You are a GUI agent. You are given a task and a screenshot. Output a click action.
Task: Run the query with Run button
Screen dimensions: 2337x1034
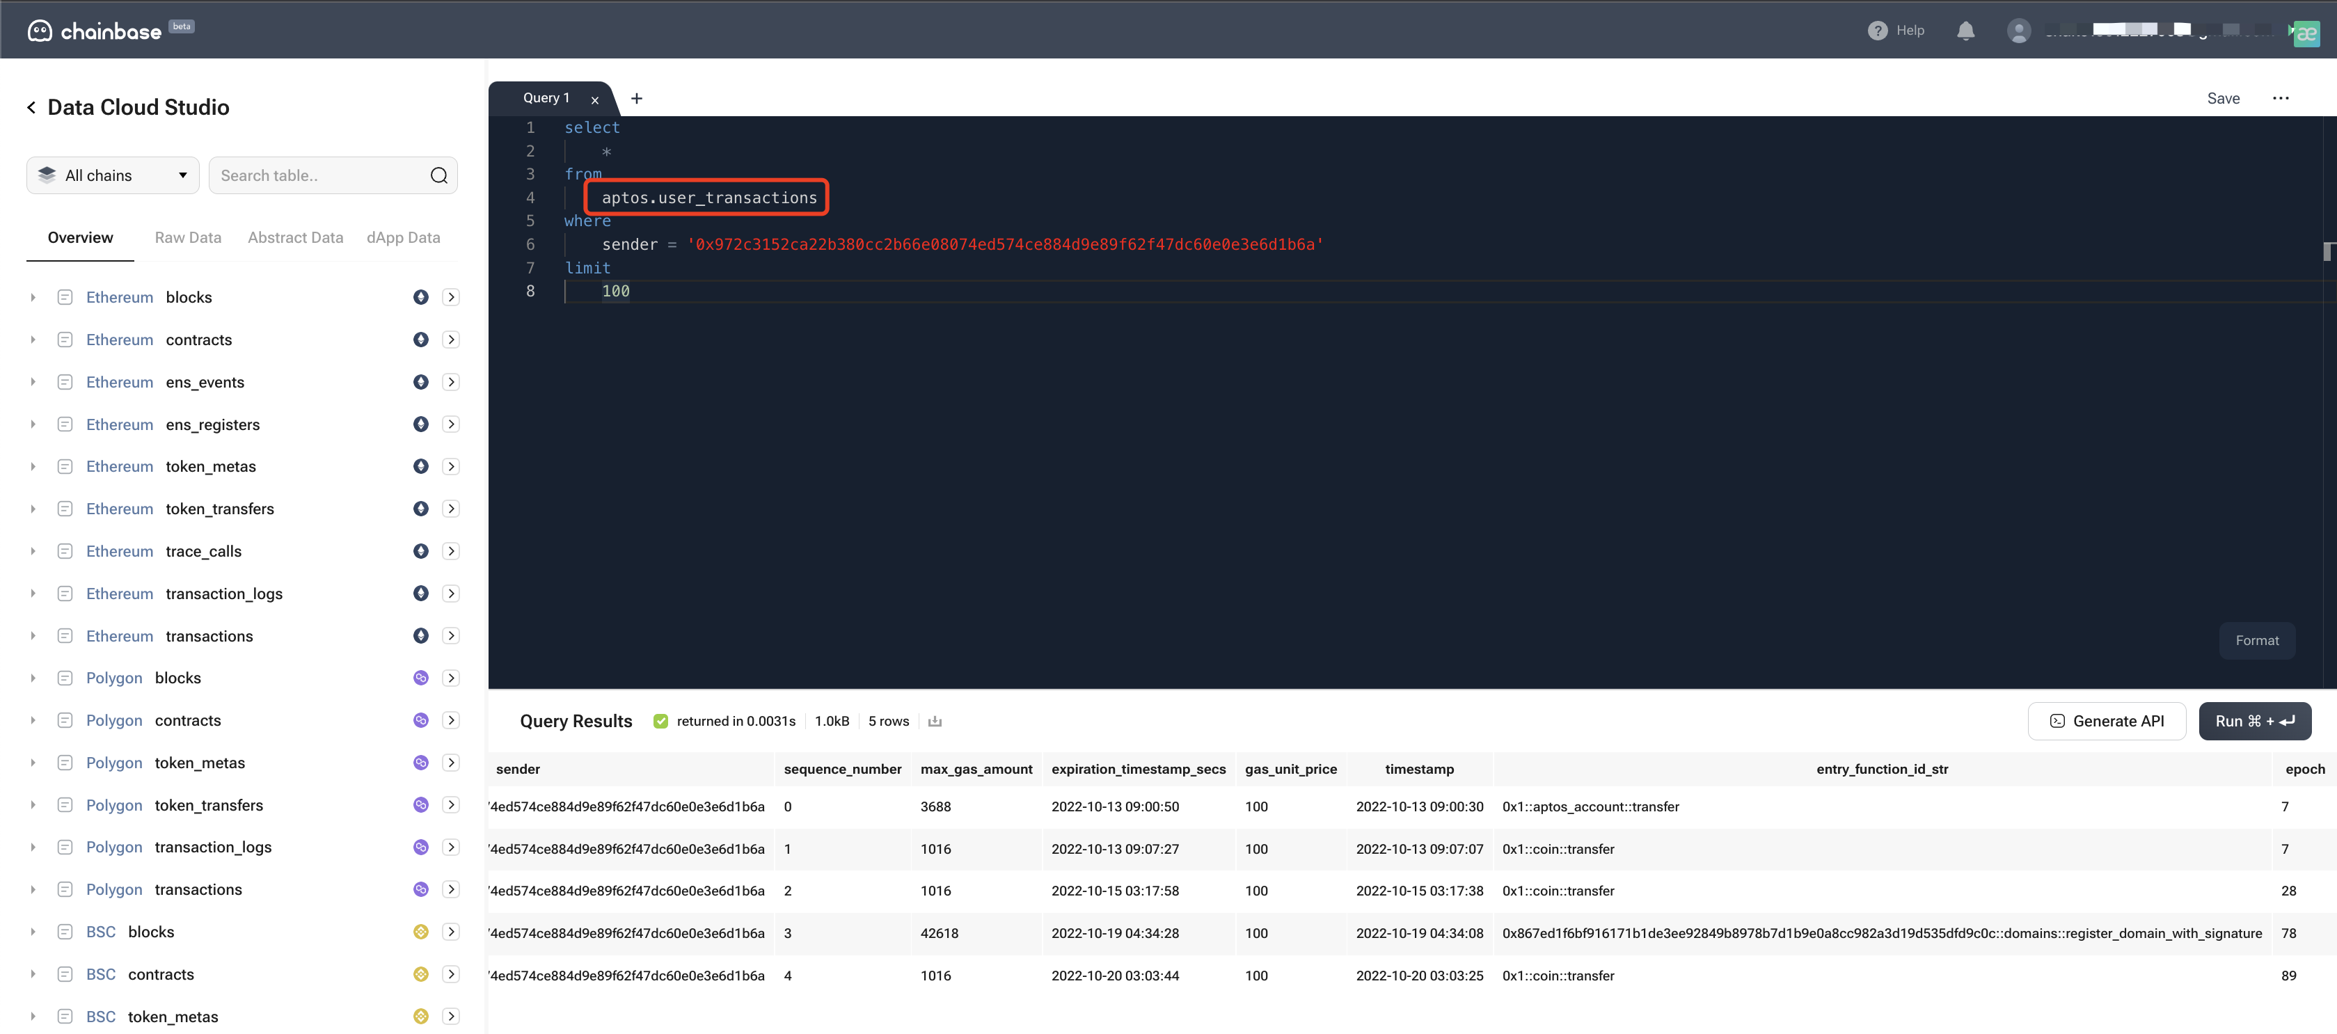point(2254,721)
